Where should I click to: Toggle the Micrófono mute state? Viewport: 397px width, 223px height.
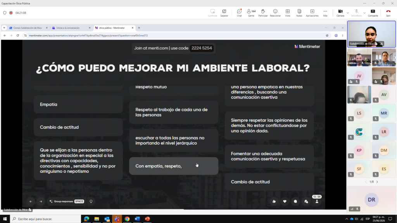point(357,13)
